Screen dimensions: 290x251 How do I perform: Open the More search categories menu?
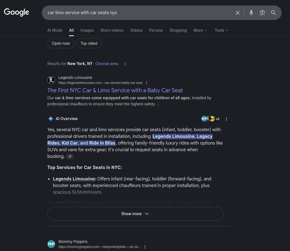(x=200, y=30)
